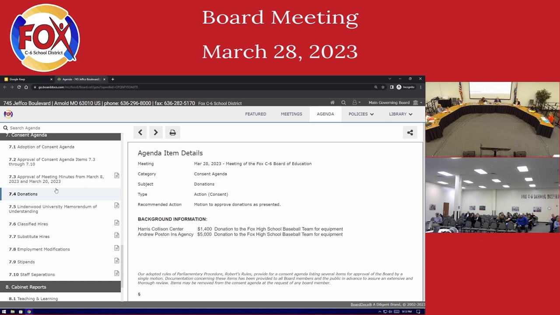Click the Search Agenda input field
The width and height of the screenshot is (560, 315).
(x=60, y=128)
